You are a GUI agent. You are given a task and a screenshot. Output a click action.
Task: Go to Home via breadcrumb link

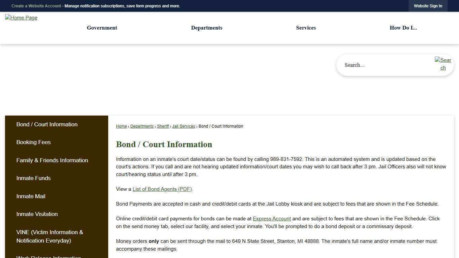[121, 126]
